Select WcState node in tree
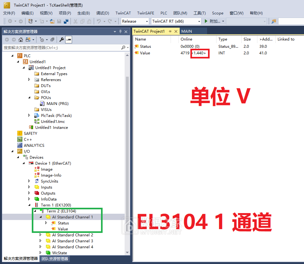The height and width of the screenshot is (264, 304). tap(59, 253)
